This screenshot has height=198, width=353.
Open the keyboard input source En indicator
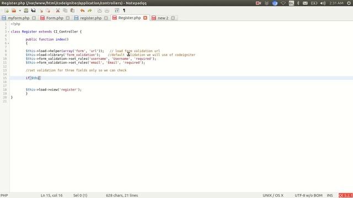[x=291, y=3]
